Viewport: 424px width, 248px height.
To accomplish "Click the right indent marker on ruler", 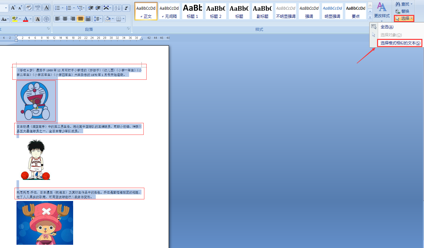I will (x=141, y=38).
